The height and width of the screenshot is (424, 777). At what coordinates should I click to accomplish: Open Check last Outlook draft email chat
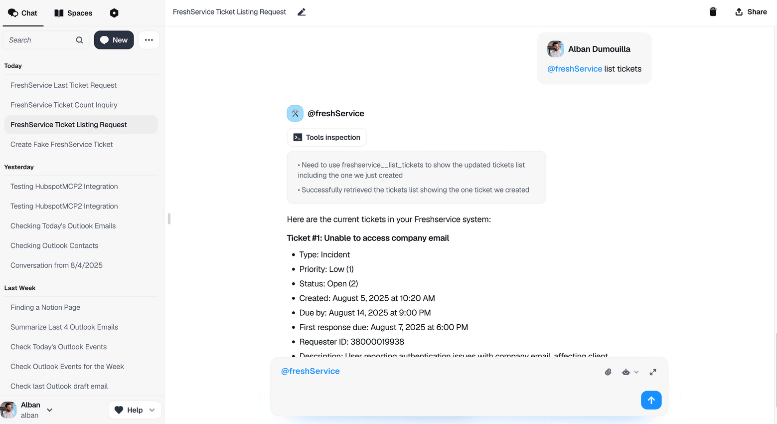point(81,386)
